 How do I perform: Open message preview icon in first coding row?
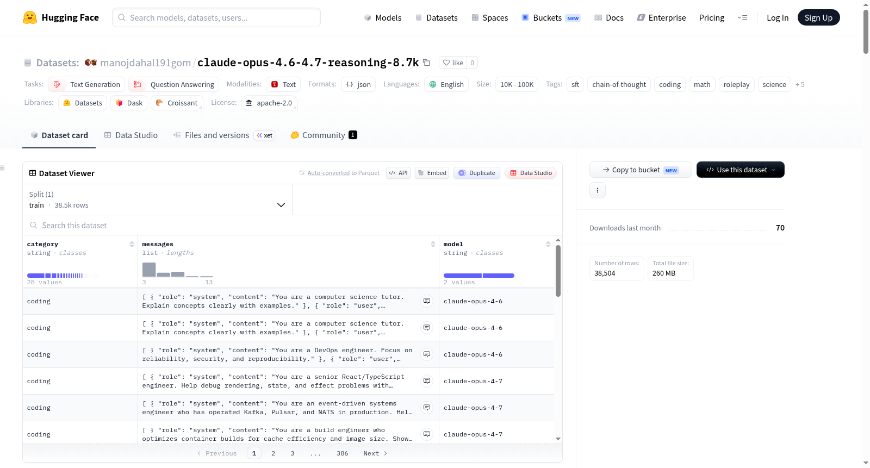click(427, 301)
